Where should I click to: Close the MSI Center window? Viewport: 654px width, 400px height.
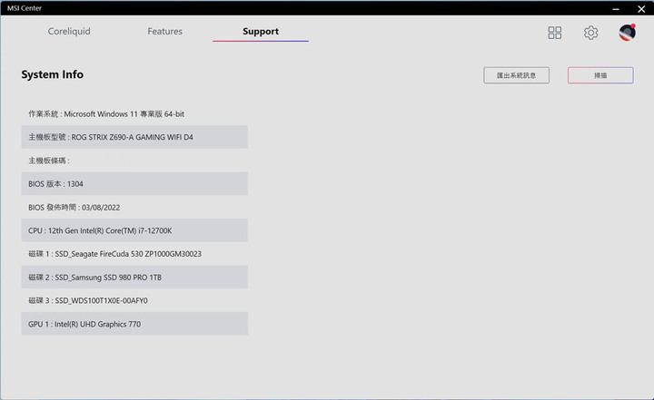tap(640, 7)
